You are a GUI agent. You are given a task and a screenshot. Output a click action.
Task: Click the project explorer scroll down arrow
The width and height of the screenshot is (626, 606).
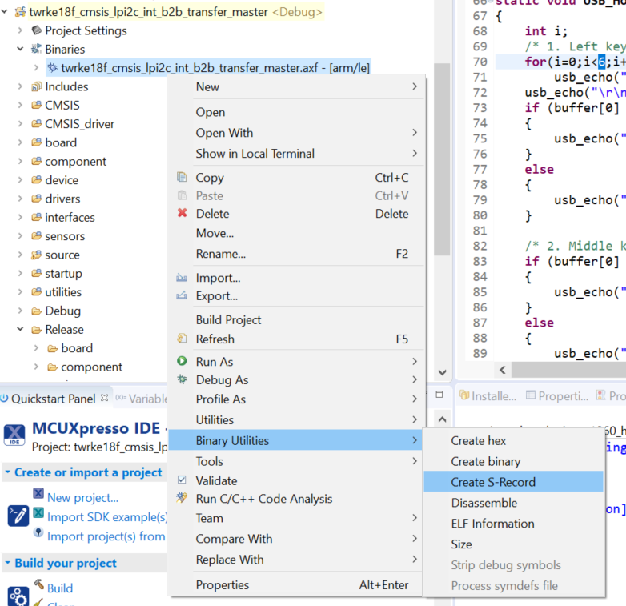pyautogui.click(x=442, y=372)
